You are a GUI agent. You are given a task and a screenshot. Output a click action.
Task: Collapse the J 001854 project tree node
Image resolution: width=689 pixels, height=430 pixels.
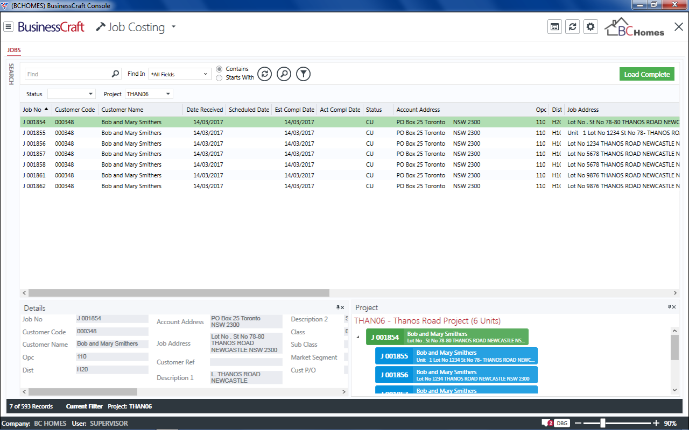pyautogui.click(x=358, y=337)
